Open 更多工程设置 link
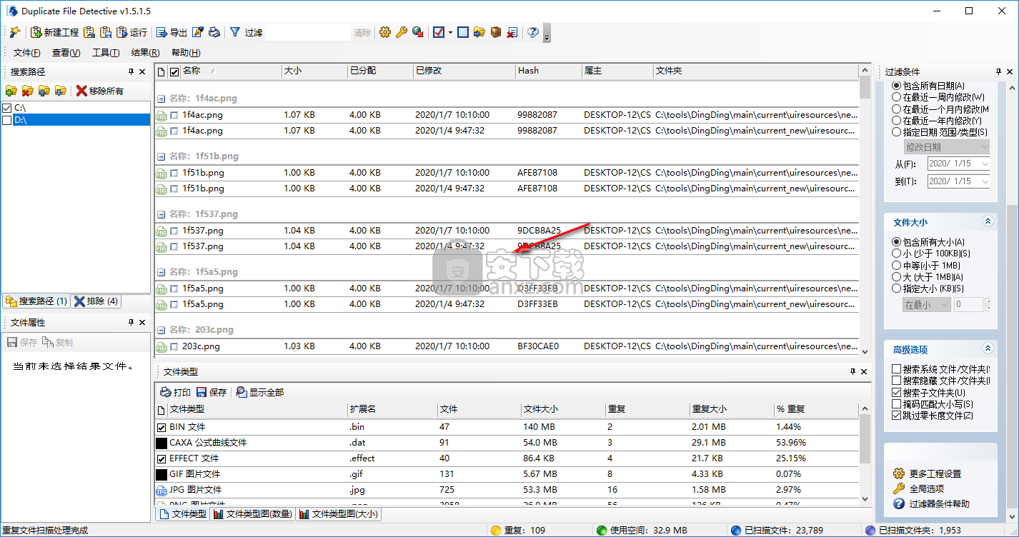1019x537 pixels. 935,473
